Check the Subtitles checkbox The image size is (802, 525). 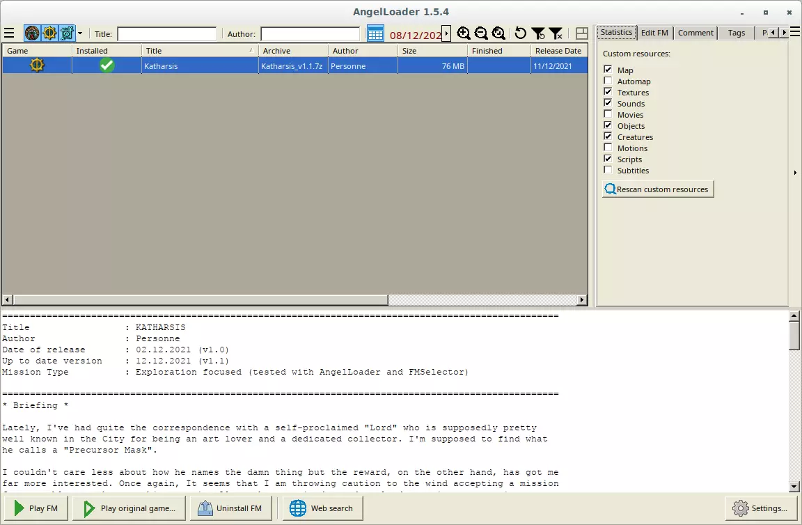click(608, 171)
